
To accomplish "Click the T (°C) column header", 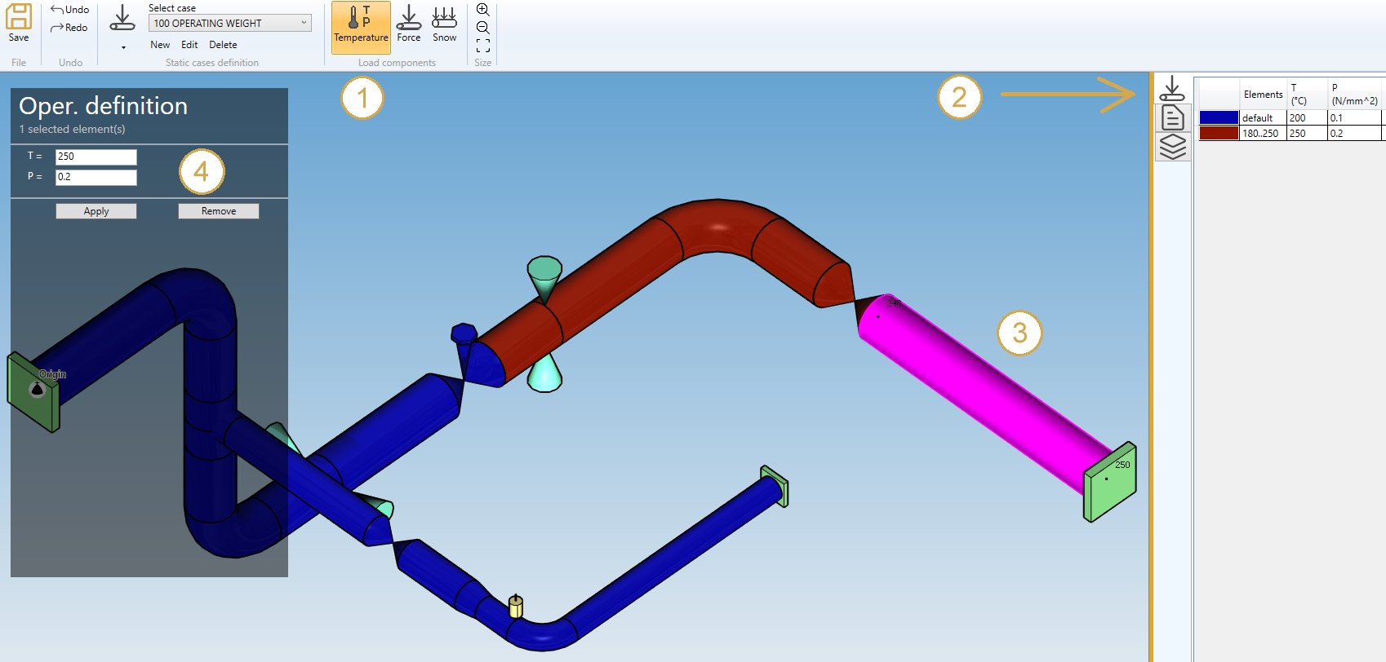I will [x=1307, y=94].
